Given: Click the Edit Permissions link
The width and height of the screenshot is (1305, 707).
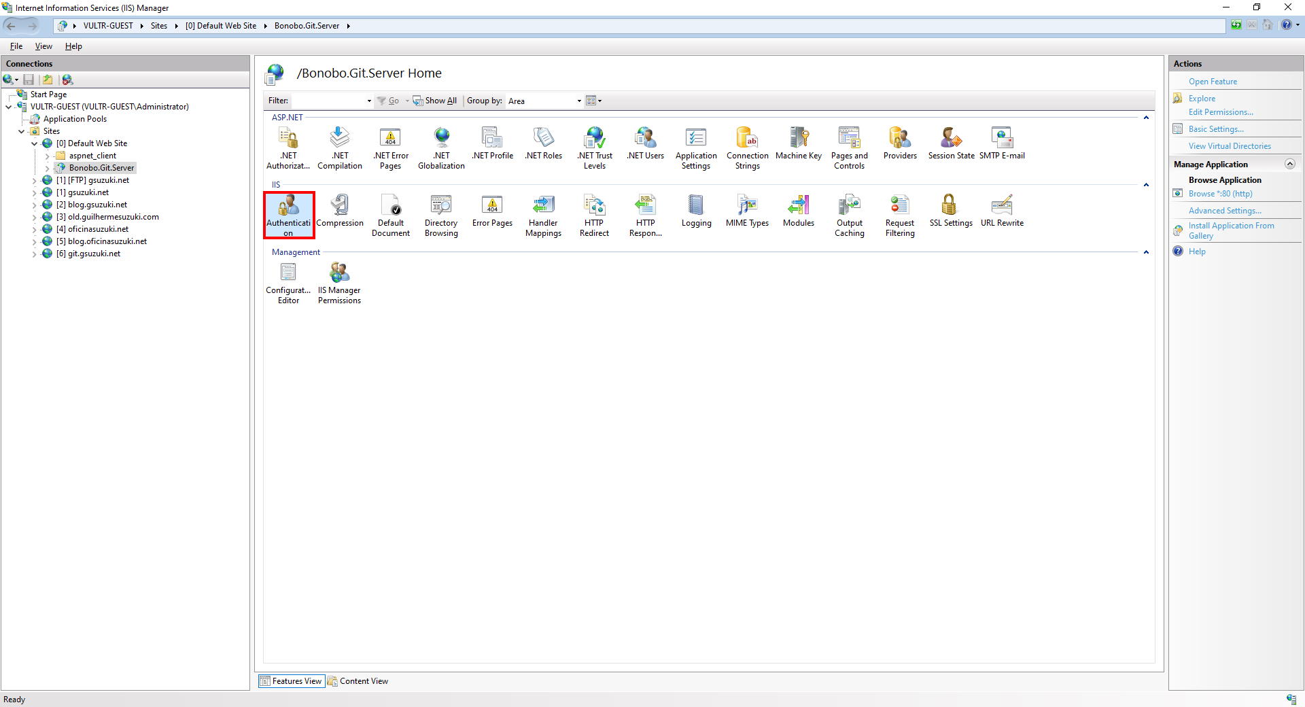Looking at the screenshot, I should click(1220, 112).
